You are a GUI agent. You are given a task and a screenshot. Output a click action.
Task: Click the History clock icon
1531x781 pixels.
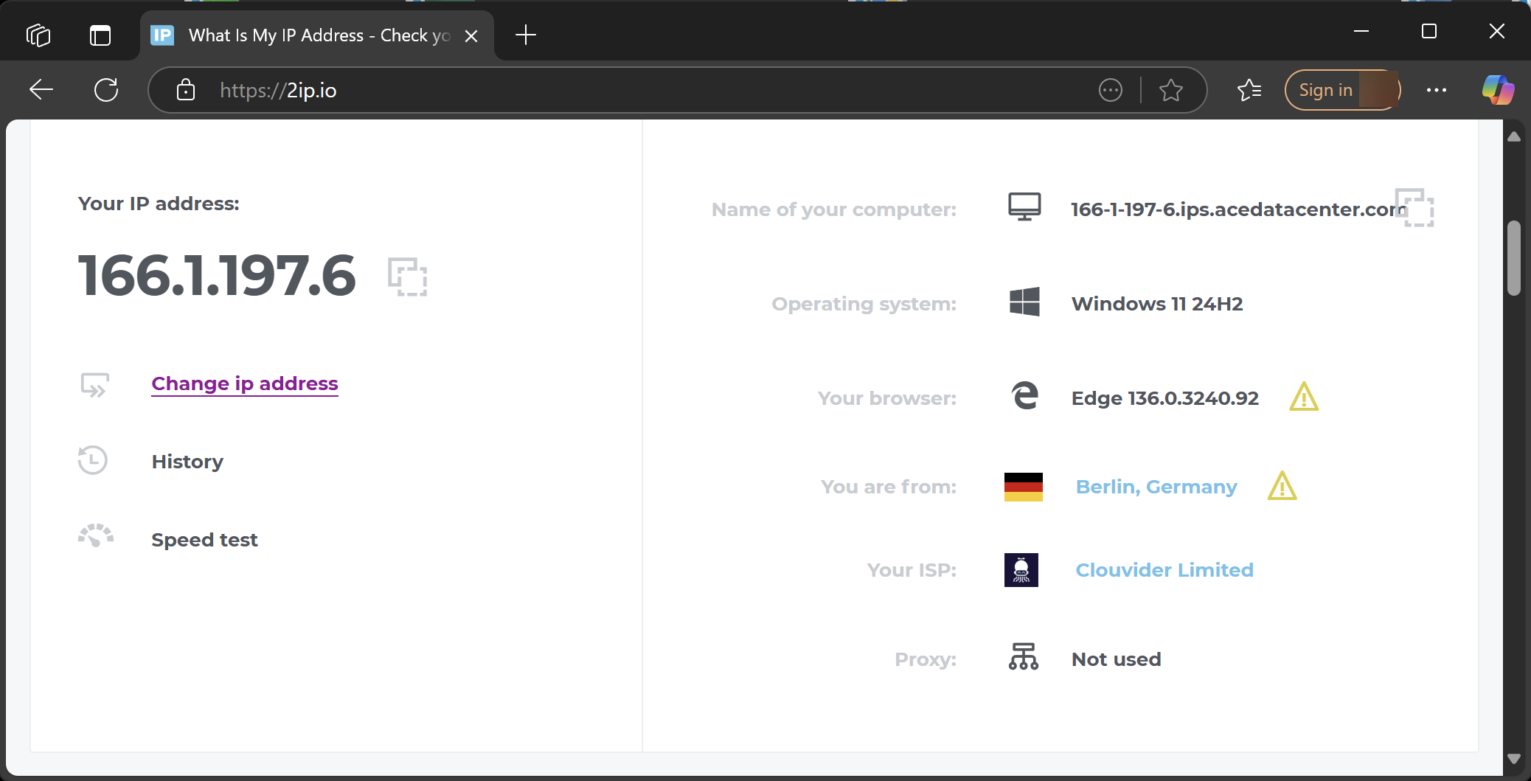(x=93, y=460)
